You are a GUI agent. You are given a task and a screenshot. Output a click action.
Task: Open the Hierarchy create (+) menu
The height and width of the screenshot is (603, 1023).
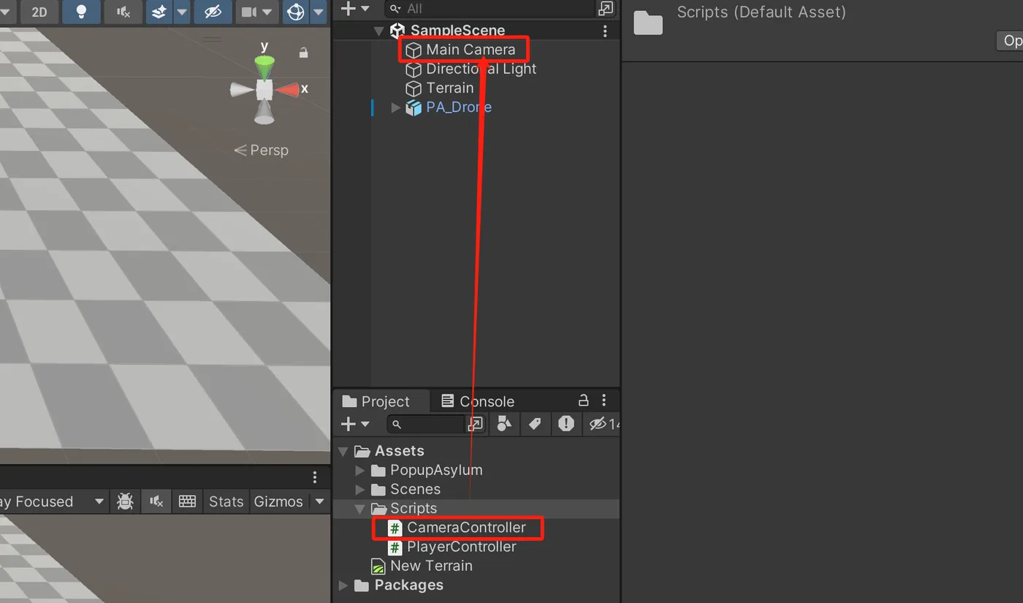pos(355,9)
